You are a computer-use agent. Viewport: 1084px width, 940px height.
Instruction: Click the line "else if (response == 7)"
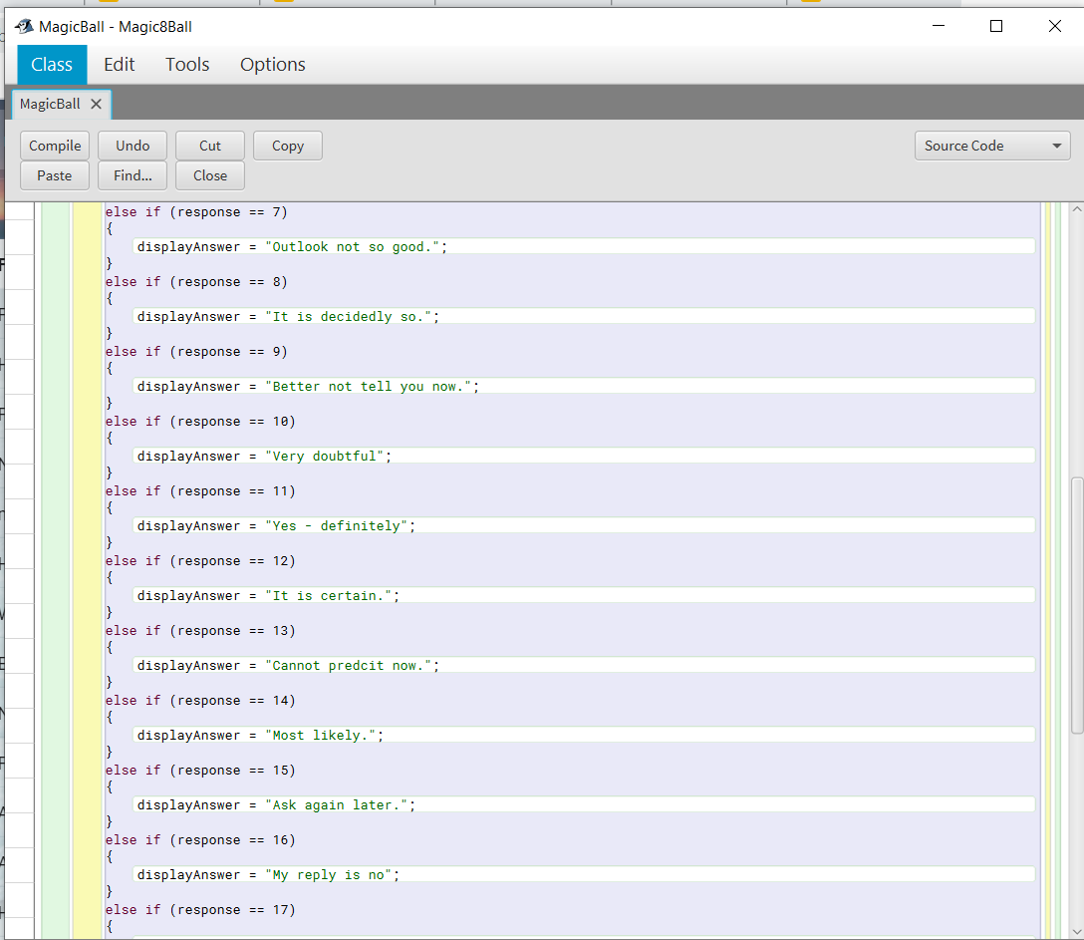click(x=196, y=212)
